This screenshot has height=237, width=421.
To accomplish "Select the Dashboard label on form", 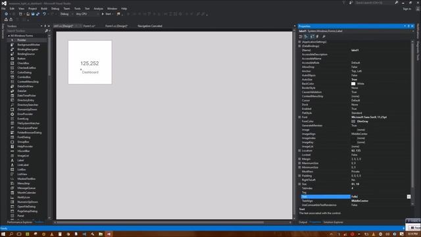I will click(x=90, y=72).
